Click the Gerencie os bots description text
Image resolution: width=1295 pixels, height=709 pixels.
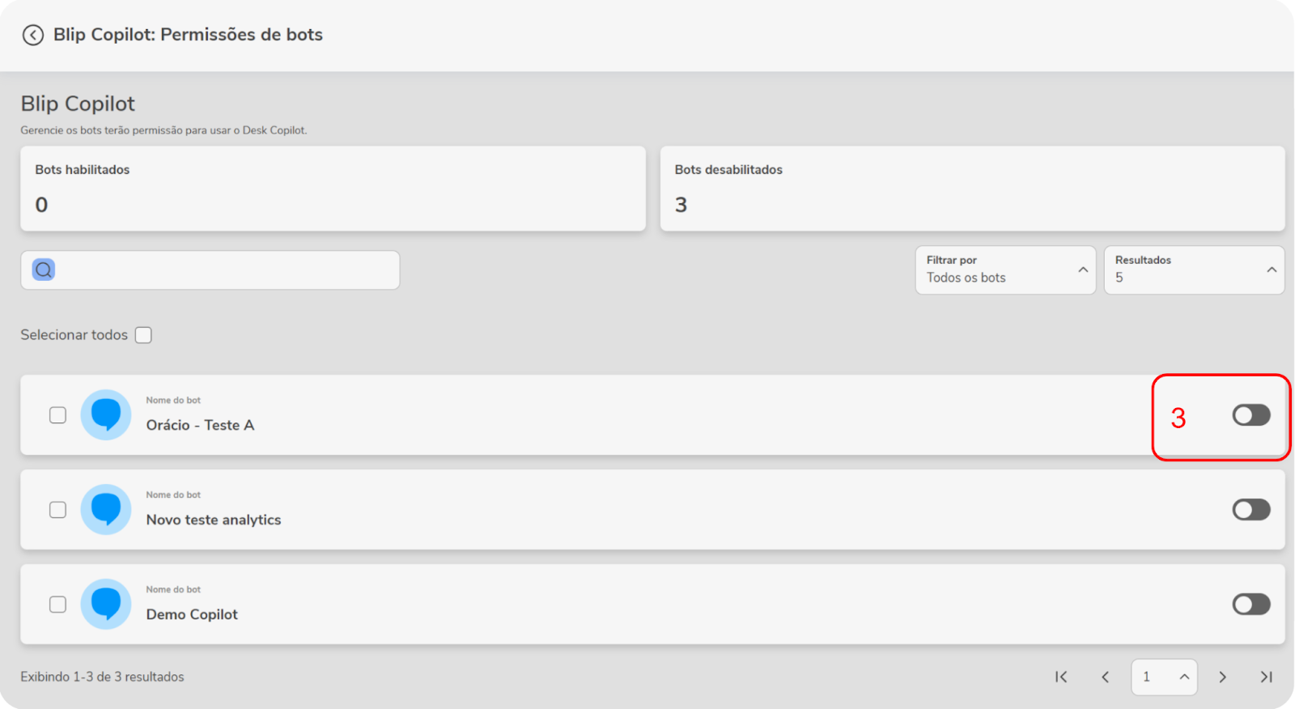click(x=163, y=130)
